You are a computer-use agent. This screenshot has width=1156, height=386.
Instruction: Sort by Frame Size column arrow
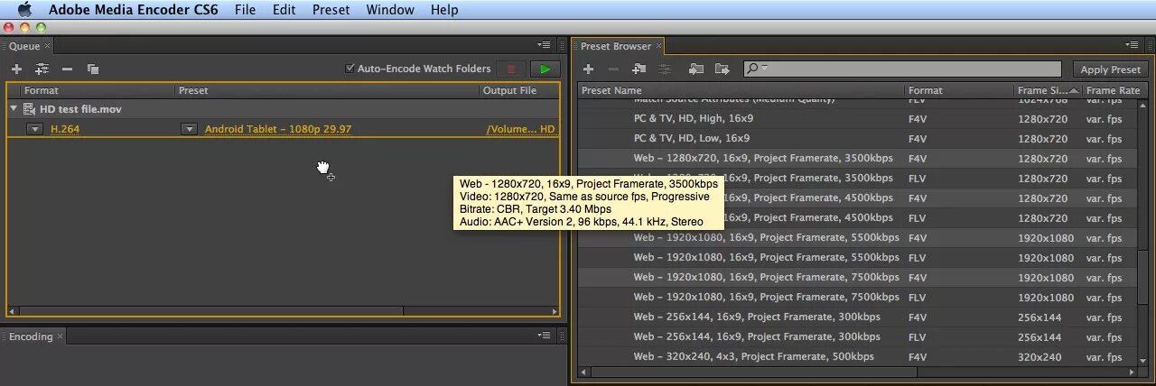[1074, 90]
